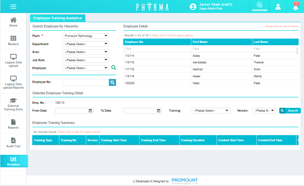Open the hamburger menu at top left

[x=13, y=7]
